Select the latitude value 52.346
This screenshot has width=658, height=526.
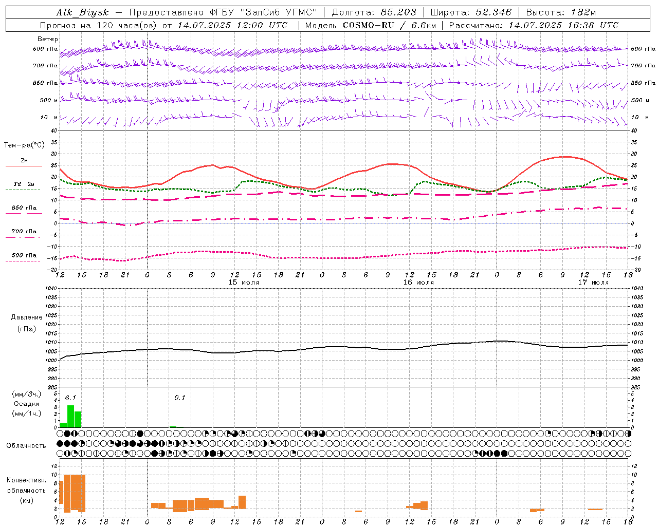point(493,12)
